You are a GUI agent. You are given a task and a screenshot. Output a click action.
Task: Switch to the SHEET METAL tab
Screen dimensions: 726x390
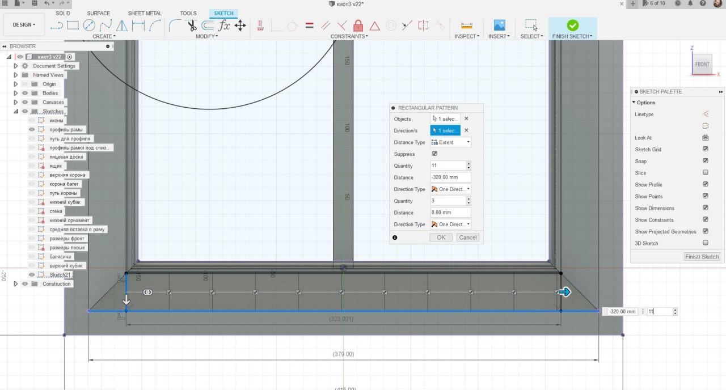point(145,13)
